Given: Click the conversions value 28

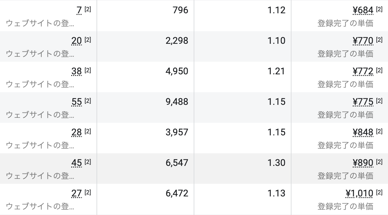Looking at the screenshot, I should click(77, 133).
